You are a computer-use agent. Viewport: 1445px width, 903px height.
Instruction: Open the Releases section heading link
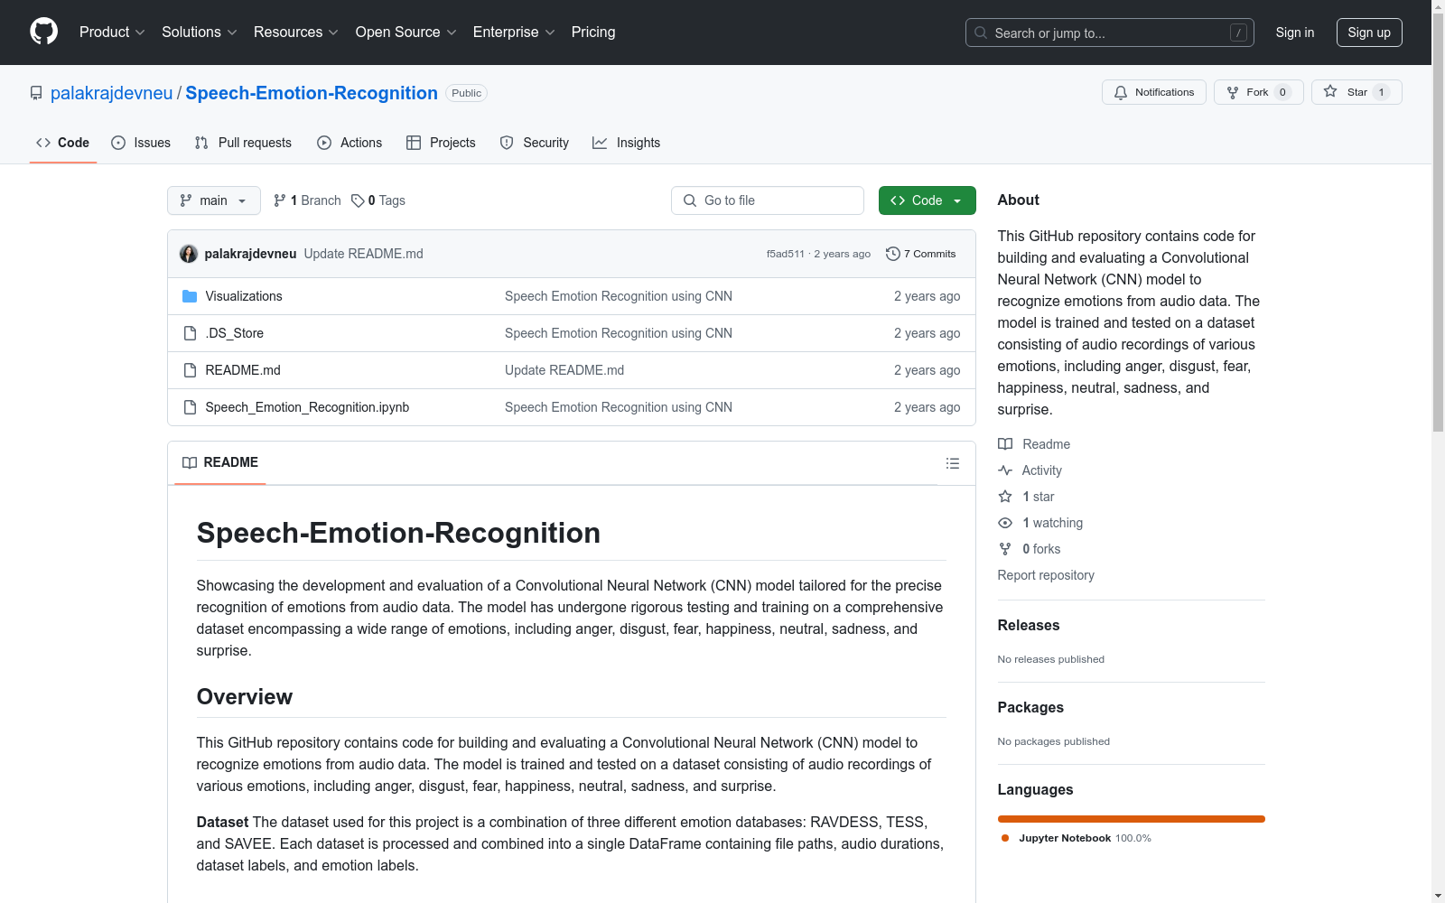click(1029, 625)
